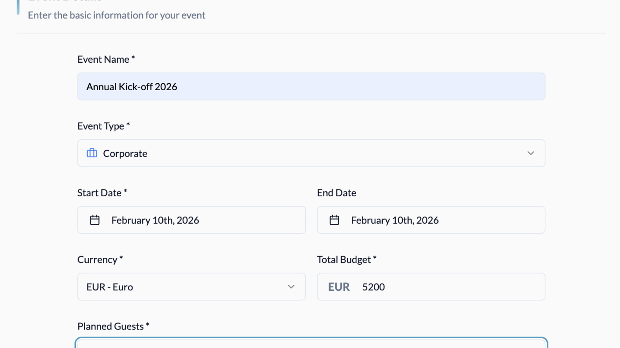Open the End Date picker showing February 10th
620x348 pixels.
431,220
